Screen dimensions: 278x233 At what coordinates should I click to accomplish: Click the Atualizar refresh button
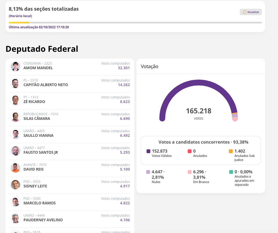251,12
